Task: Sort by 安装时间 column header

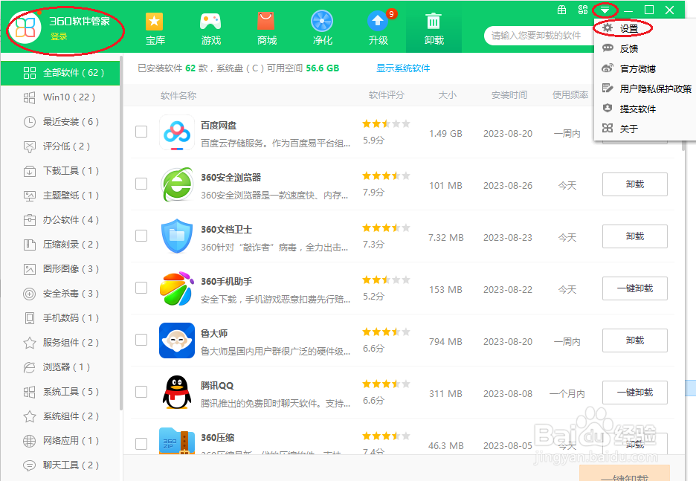Action: (509, 95)
